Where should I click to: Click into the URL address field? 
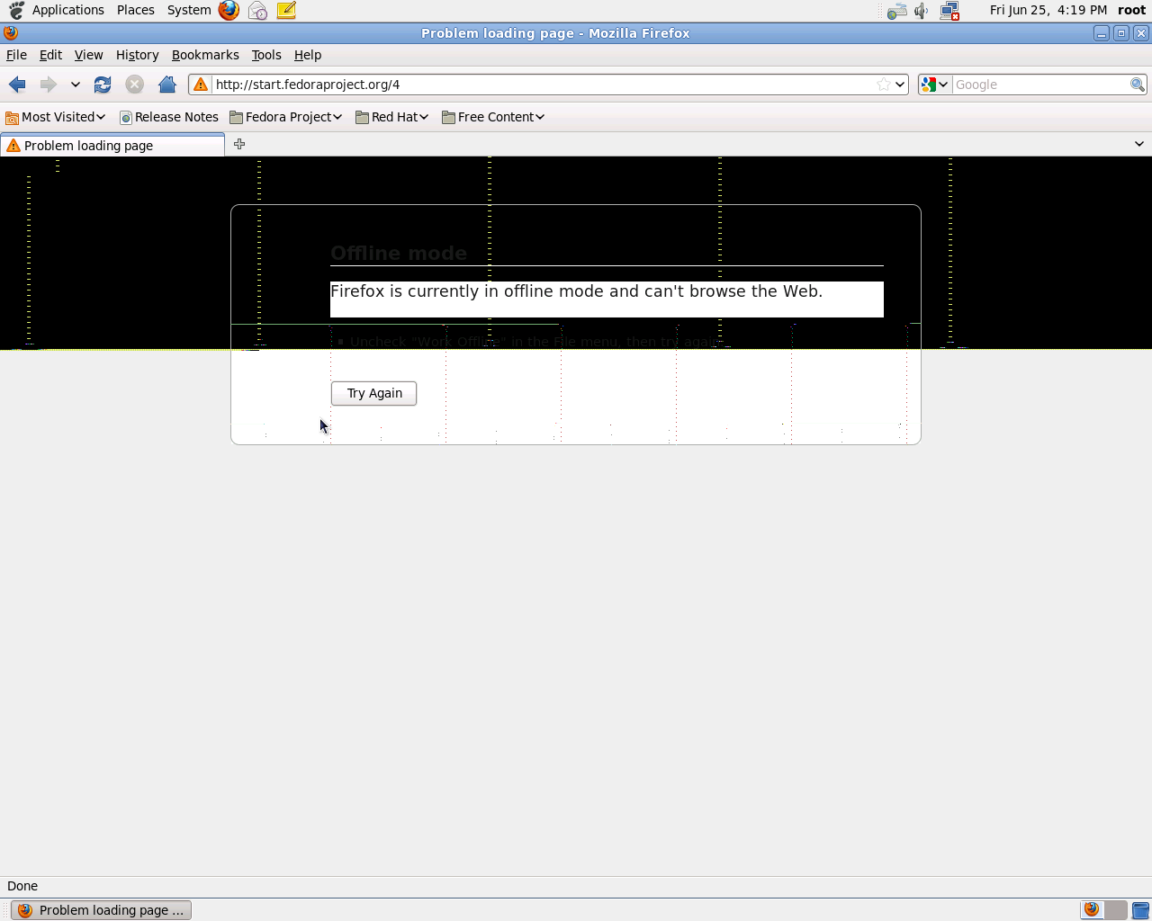(540, 85)
